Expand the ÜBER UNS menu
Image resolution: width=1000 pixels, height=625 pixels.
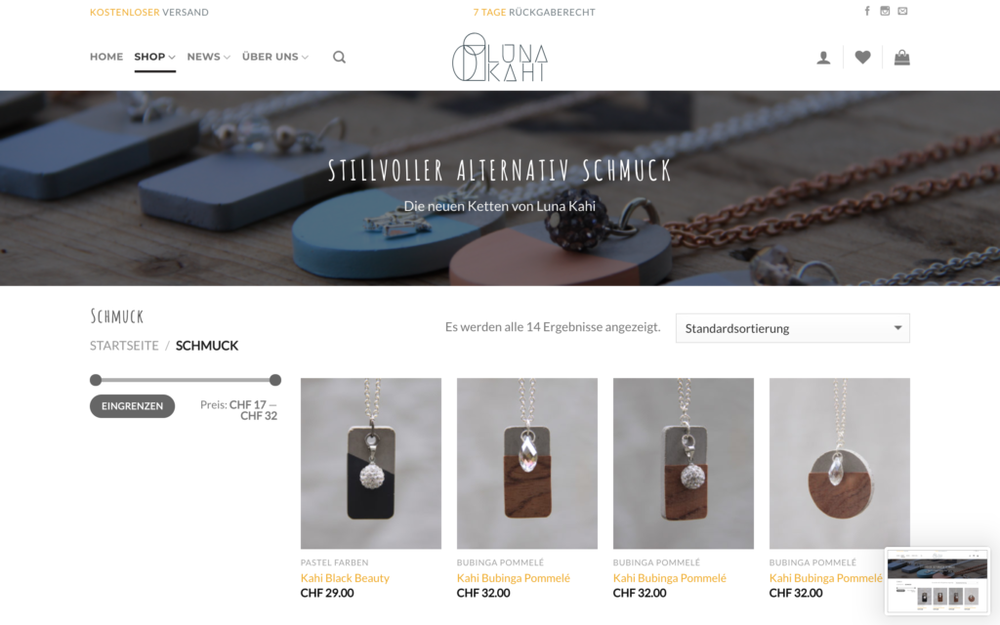click(x=275, y=57)
